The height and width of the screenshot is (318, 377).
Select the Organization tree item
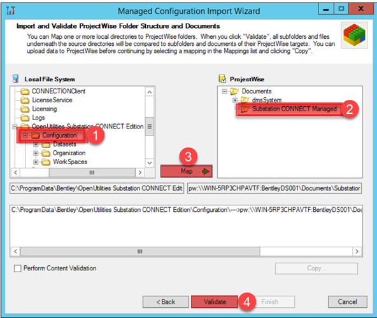(x=69, y=153)
